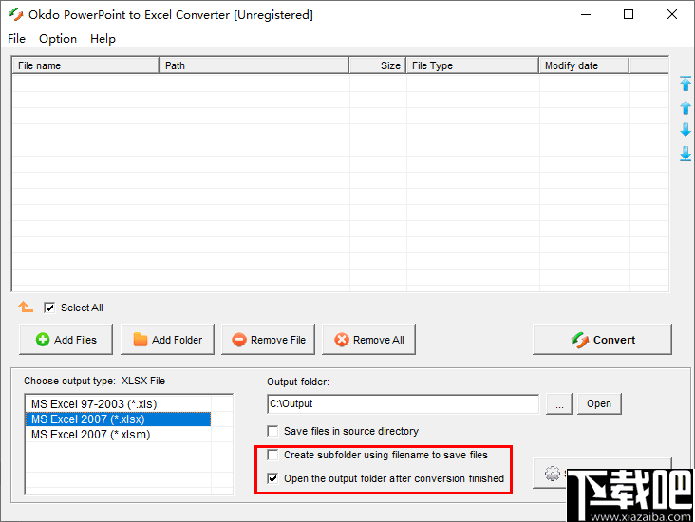
Task: Uncheck Open the output folder after conversion
Action: coord(272,478)
